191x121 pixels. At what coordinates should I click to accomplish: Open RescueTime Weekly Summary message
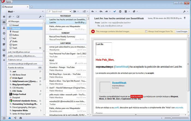pyautogui.click(x=66, y=38)
